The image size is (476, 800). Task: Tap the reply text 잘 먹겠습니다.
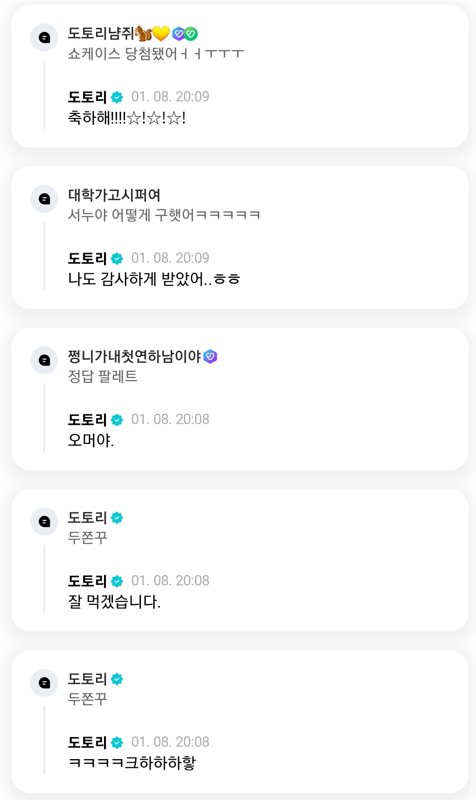coord(114,602)
